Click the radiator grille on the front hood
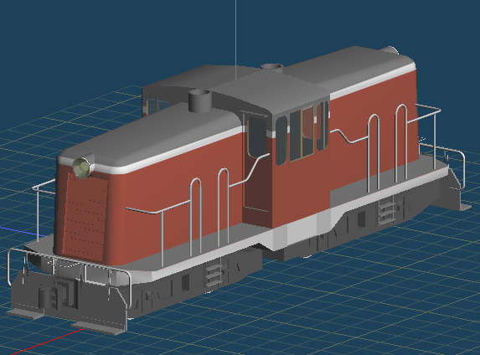Screen dimensions: 480x355 [x=85, y=216]
